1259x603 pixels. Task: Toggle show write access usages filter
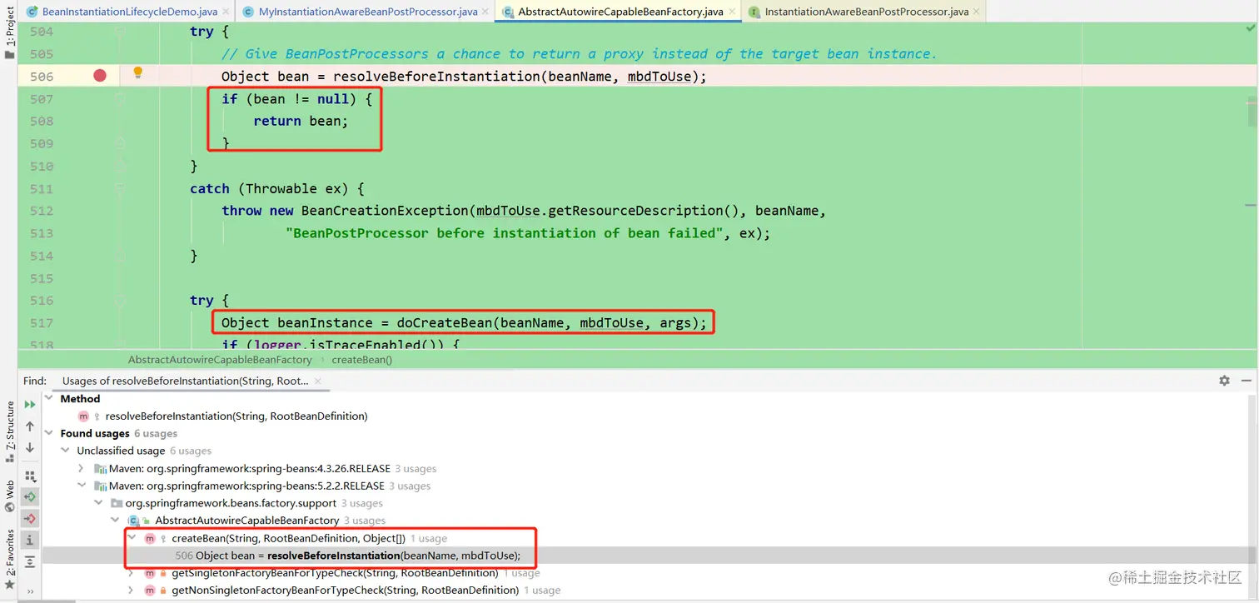[x=30, y=518]
